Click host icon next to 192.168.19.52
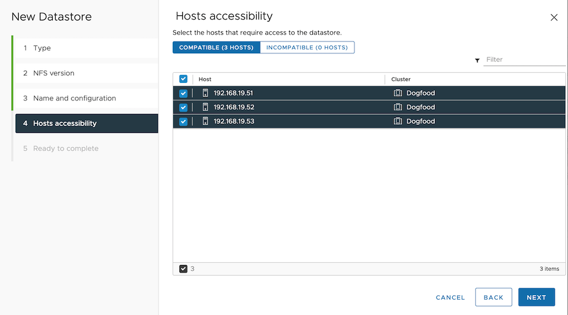This screenshot has height=315, width=568. [x=206, y=107]
